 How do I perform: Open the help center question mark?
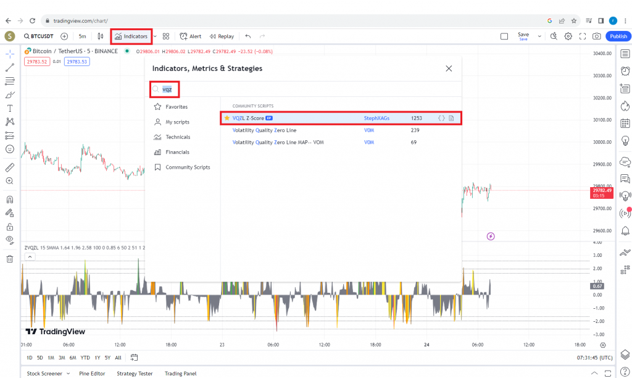click(625, 371)
